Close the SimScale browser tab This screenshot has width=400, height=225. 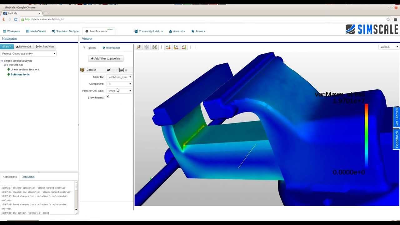point(40,13)
